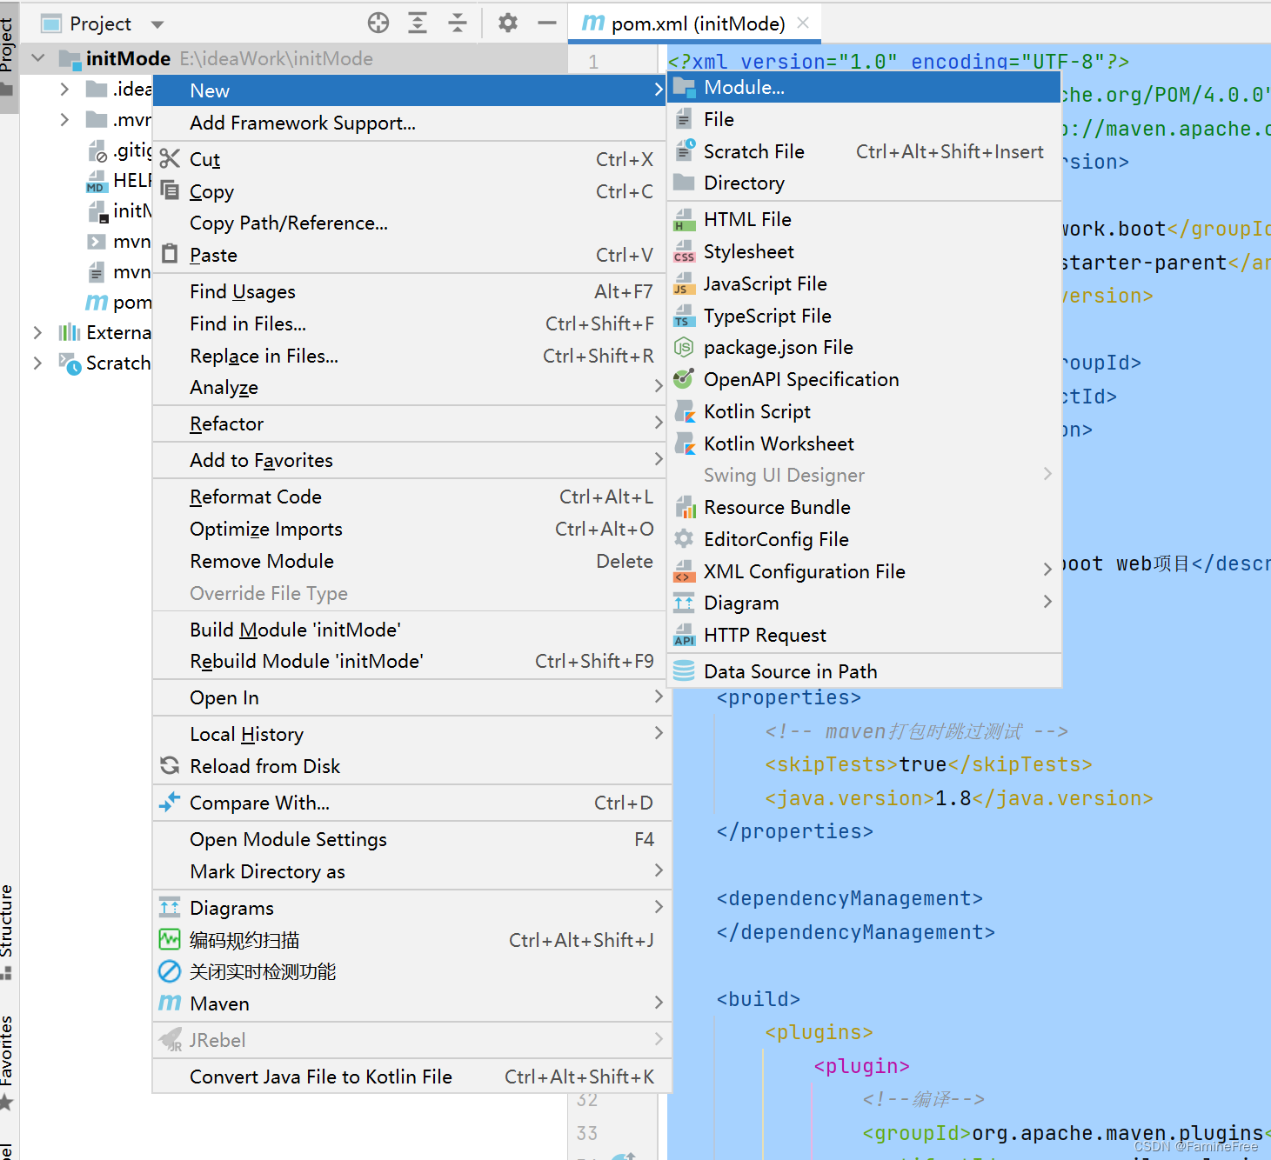Select the pom file in the tree
Viewport: 1271px width, 1160px height.
pos(117,303)
